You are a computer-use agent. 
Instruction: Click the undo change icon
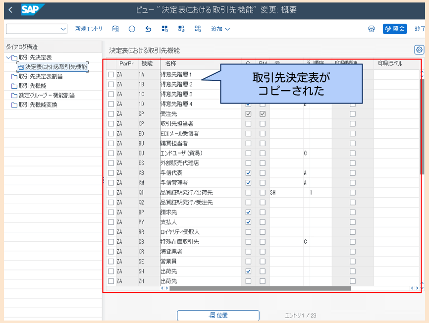(x=148, y=29)
